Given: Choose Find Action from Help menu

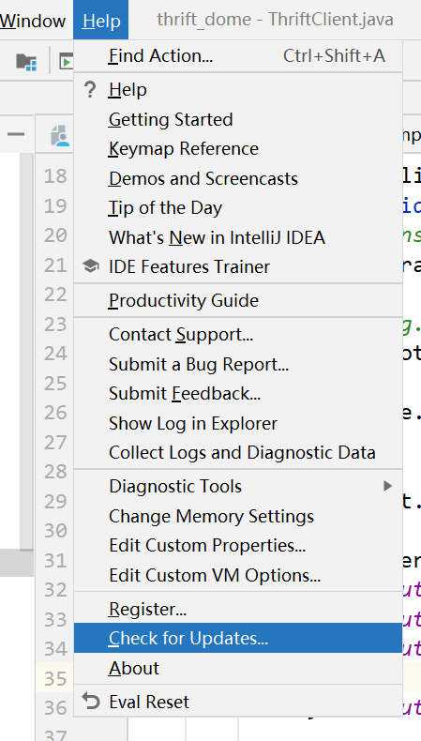Looking at the screenshot, I should click(x=238, y=56).
